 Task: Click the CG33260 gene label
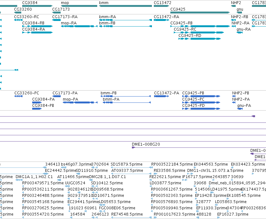23,9
